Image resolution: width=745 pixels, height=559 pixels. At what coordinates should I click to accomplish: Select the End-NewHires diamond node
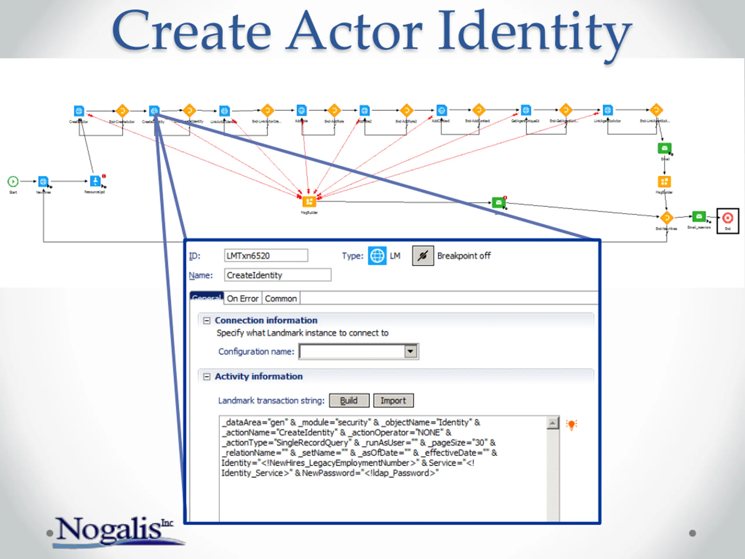[666, 218]
